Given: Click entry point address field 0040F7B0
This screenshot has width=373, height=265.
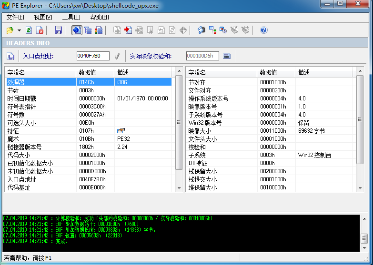Looking at the screenshot, I should coord(93,56).
